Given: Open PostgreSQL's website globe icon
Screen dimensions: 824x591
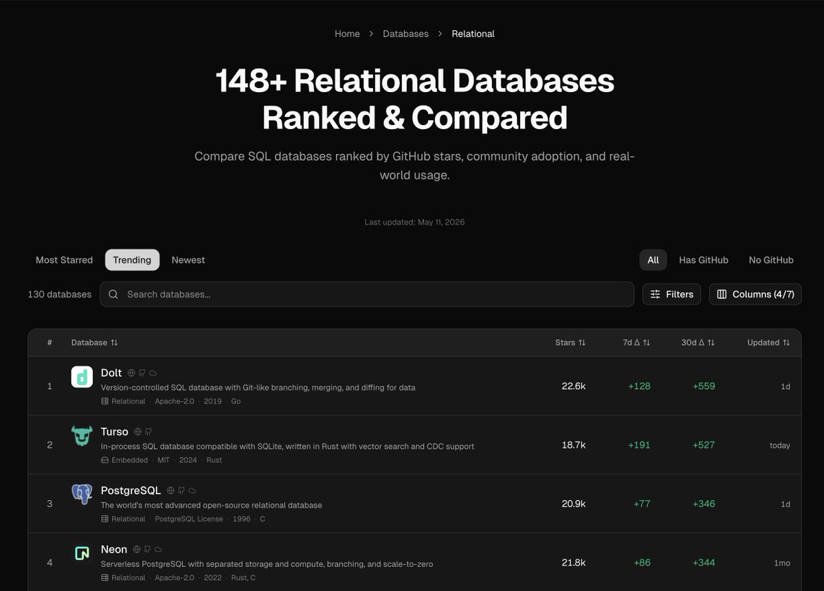Looking at the screenshot, I should tap(170, 491).
